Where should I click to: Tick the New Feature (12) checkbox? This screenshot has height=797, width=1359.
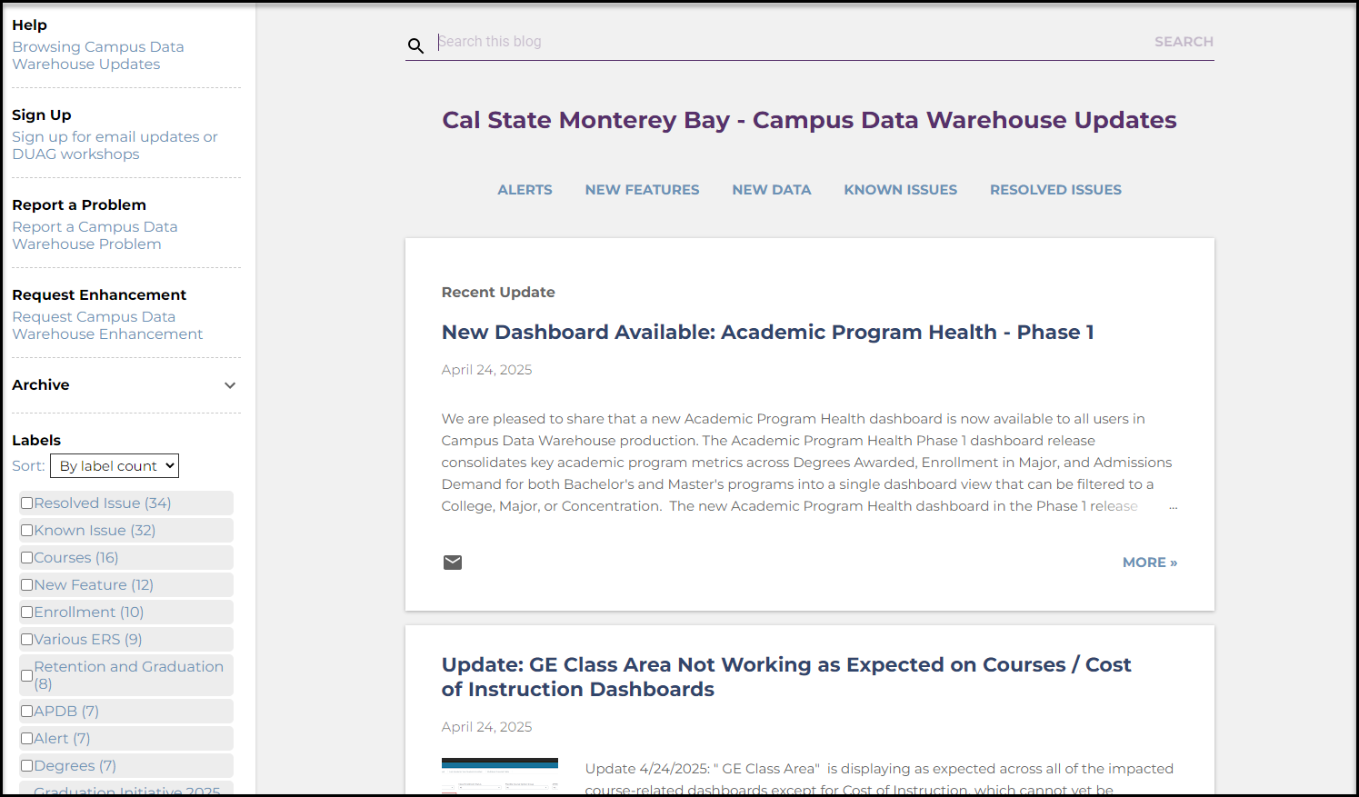coord(27,585)
